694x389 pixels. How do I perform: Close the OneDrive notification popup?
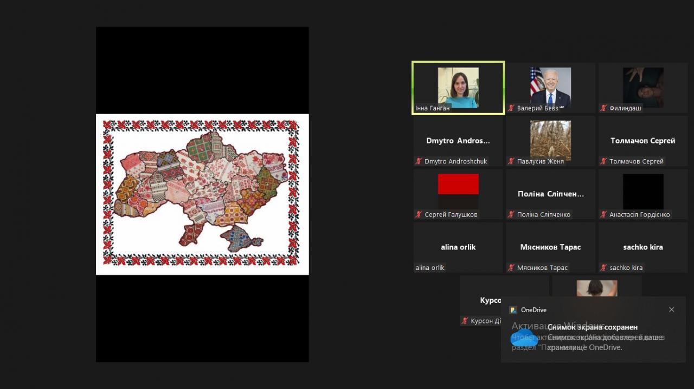(x=671, y=309)
